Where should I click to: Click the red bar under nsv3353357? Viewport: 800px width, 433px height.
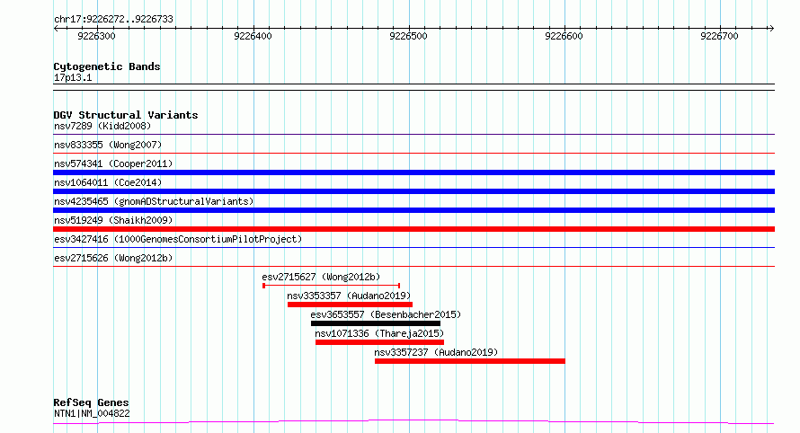[350, 305]
